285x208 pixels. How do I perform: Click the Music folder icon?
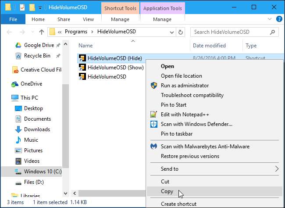tap(18, 140)
